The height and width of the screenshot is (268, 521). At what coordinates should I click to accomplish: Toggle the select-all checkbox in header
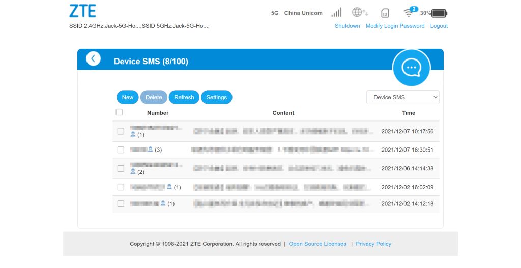(x=119, y=112)
